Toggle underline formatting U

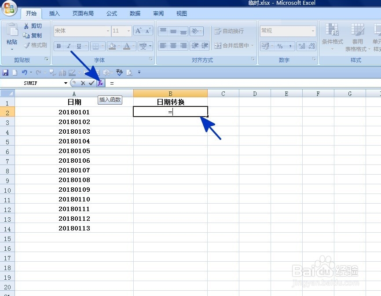(x=79, y=46)
